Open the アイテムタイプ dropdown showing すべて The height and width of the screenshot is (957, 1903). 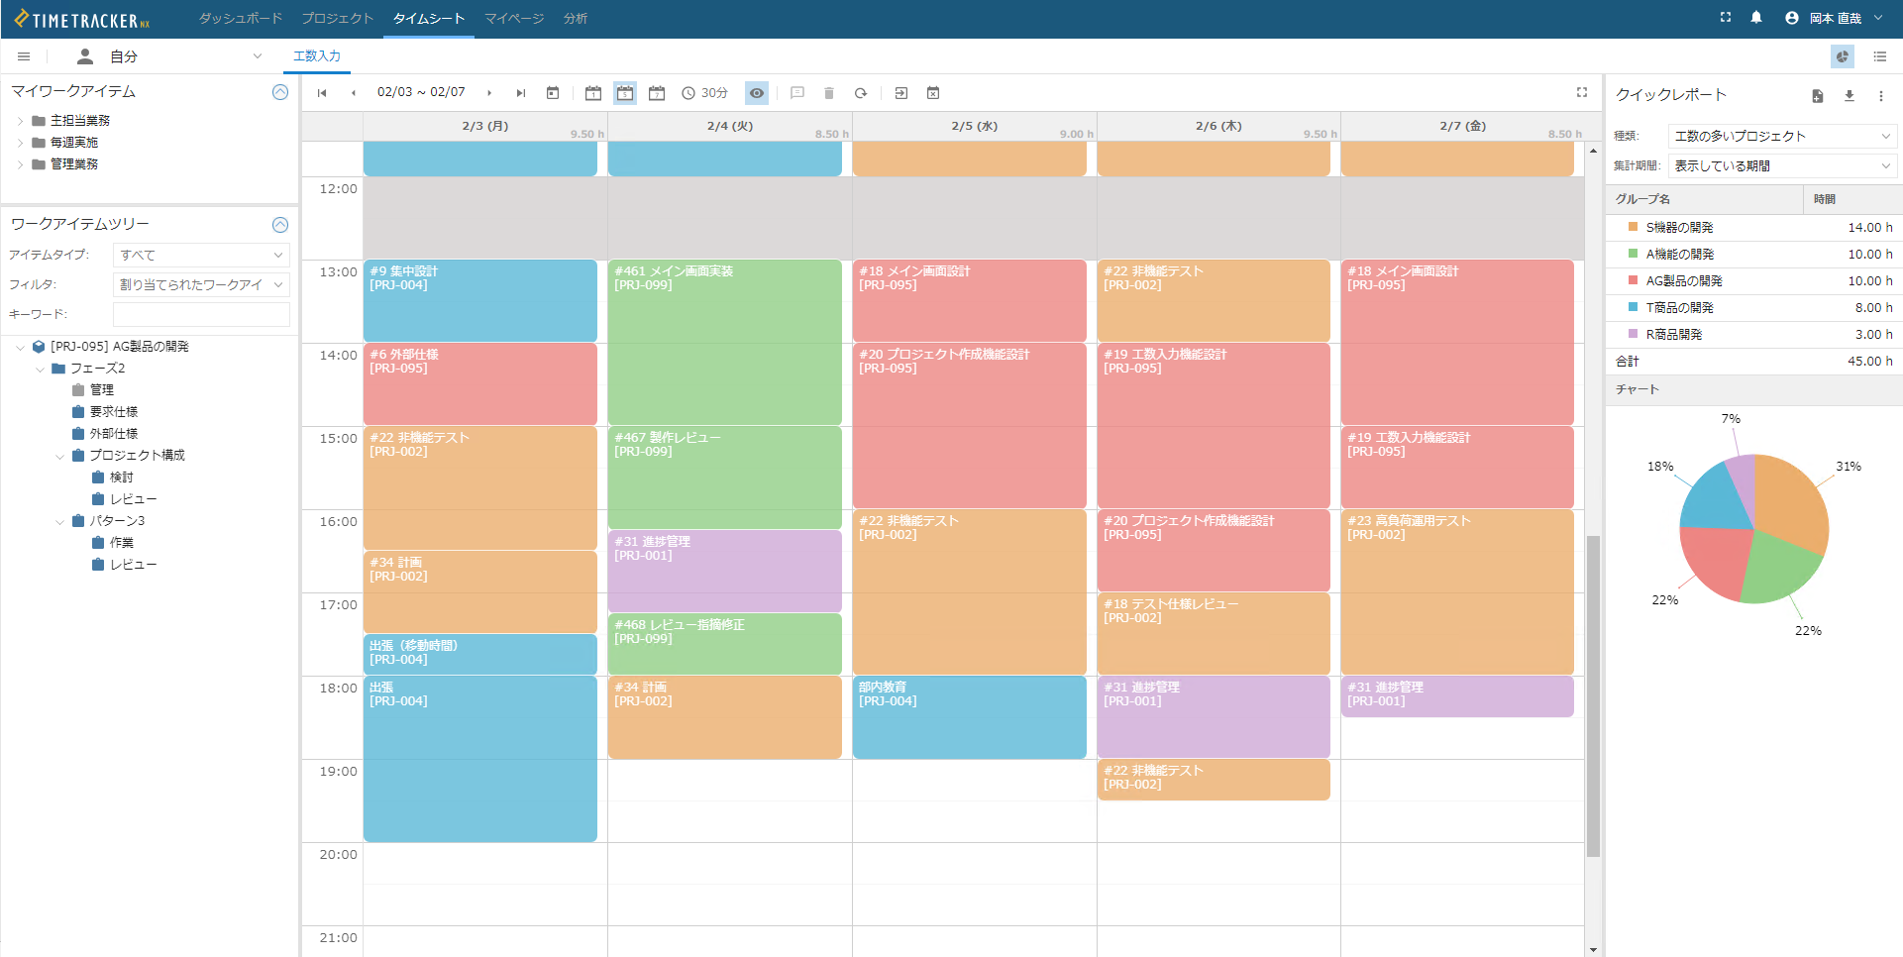tap(201, 256)
